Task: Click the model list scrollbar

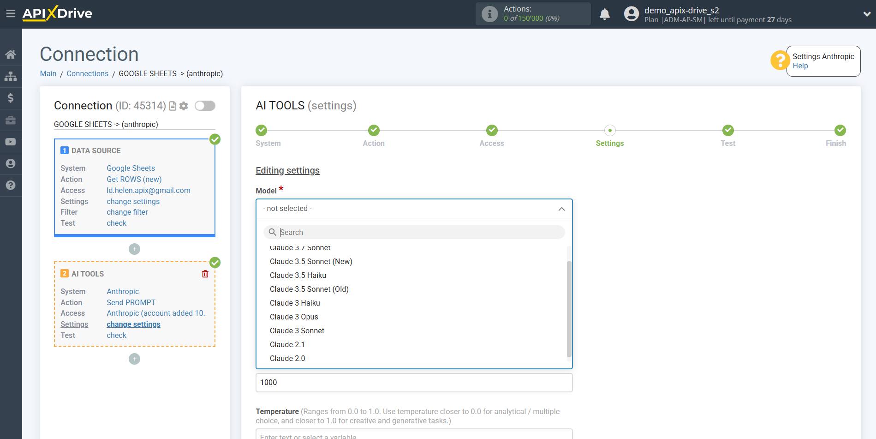Action: (569, 309)
